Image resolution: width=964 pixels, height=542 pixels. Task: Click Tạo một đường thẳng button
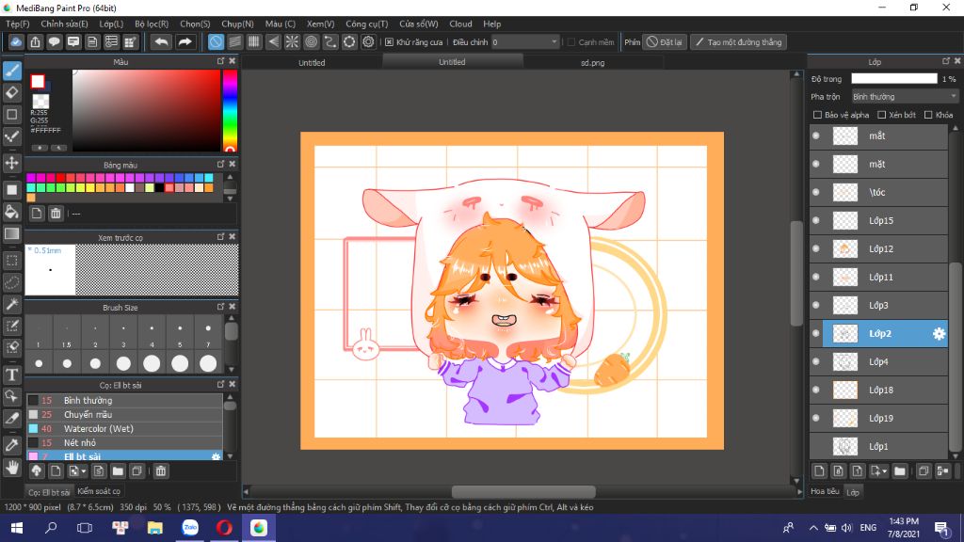(x=738, y=41)
